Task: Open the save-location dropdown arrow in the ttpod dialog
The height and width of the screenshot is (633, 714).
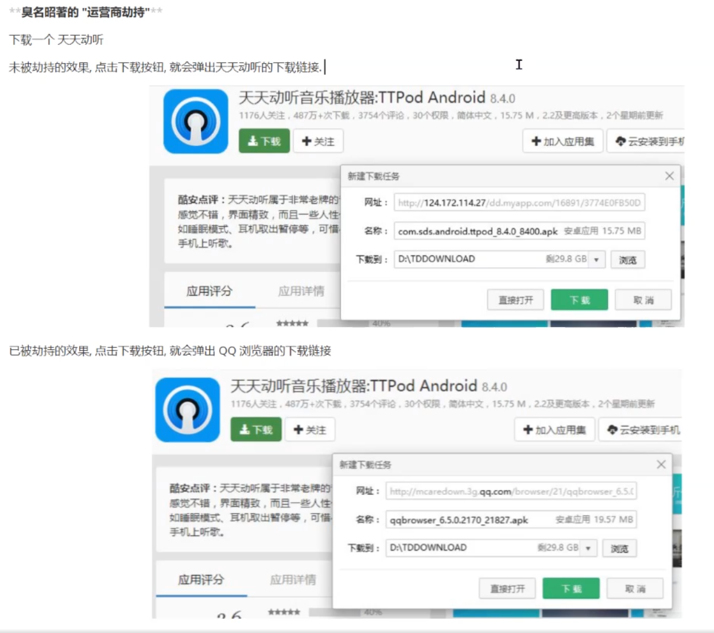Action: [x=596, y=259]
